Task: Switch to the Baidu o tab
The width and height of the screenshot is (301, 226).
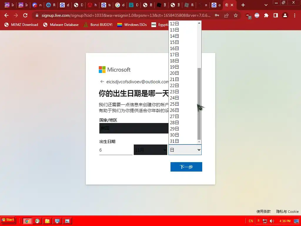Action: (216, 5)
